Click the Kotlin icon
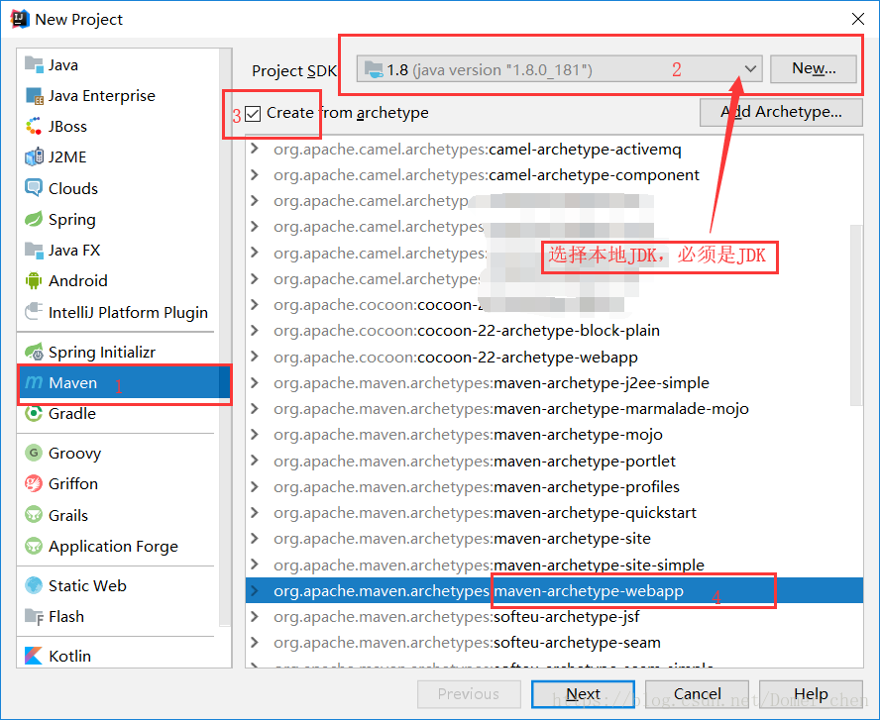880x720 pixels. coord(34,656)
